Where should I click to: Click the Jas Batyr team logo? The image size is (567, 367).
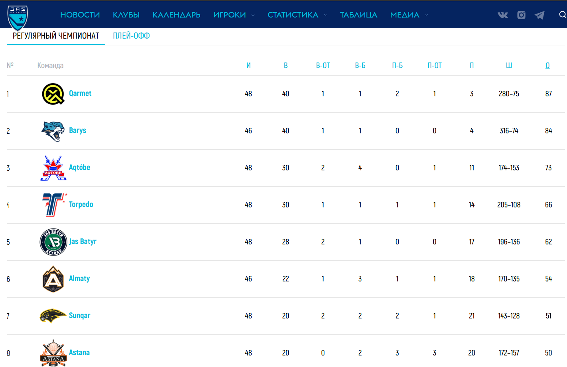point(53,242)
